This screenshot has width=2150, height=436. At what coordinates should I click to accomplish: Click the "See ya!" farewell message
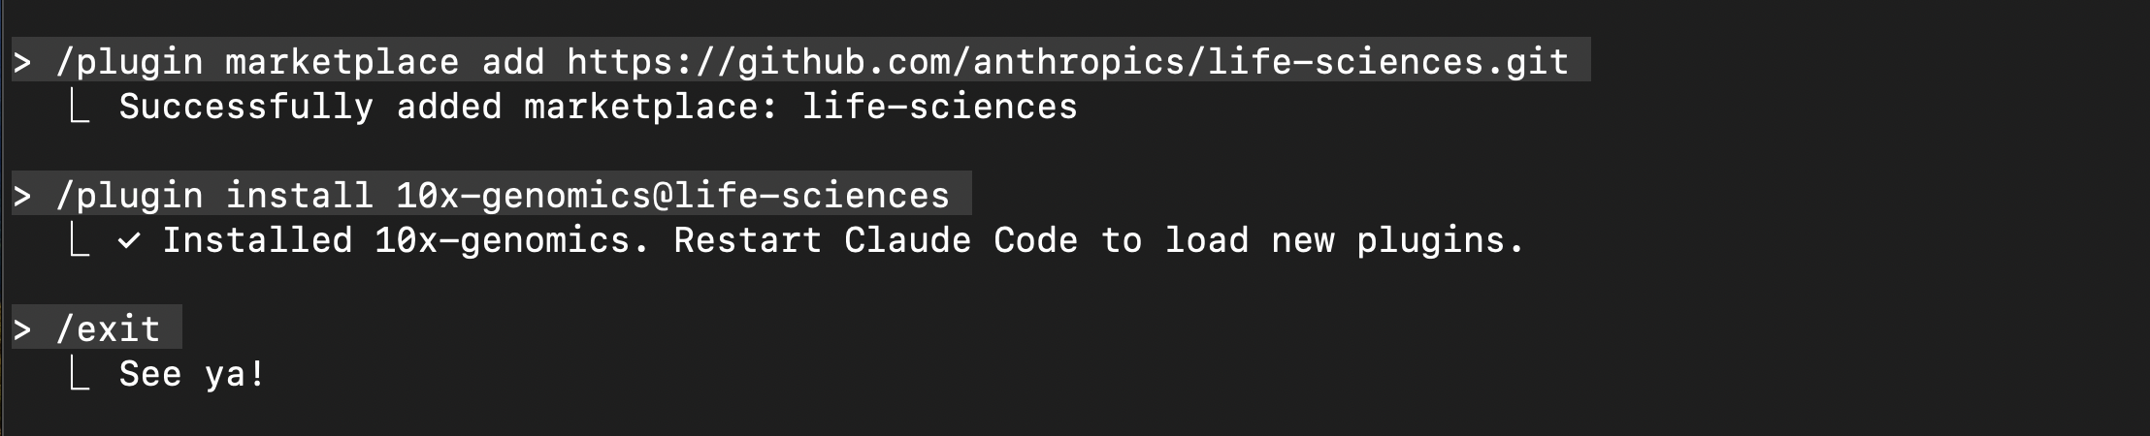click(192, 375)
